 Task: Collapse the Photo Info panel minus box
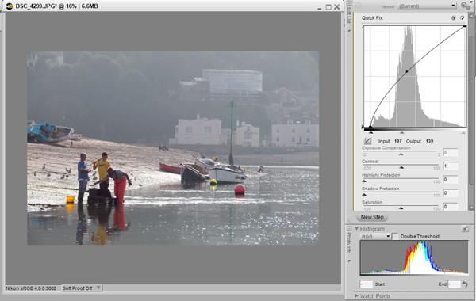349,228
